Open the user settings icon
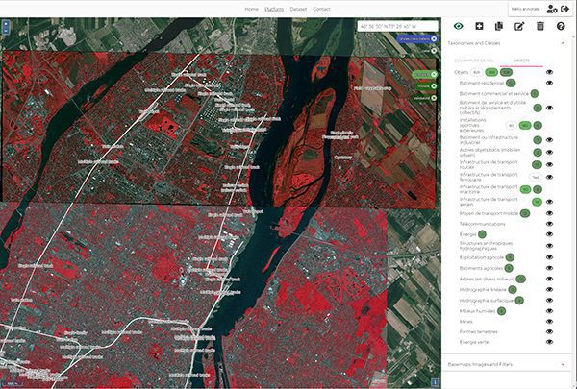The height and width of the screenshot is (389, 577). [549, 9]
